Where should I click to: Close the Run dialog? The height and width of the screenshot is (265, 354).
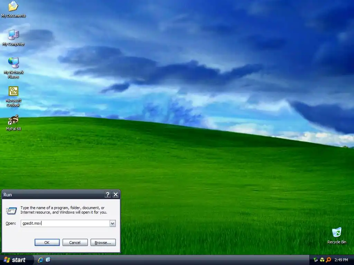pyautogui.click(x=115, y=195)
